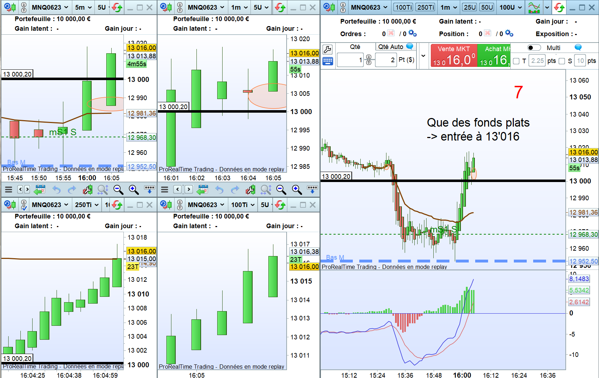This screenshot has width=599, height=378.
Task: Click the auto-zoom magnifier under the 5m chart
Action: 103,190
